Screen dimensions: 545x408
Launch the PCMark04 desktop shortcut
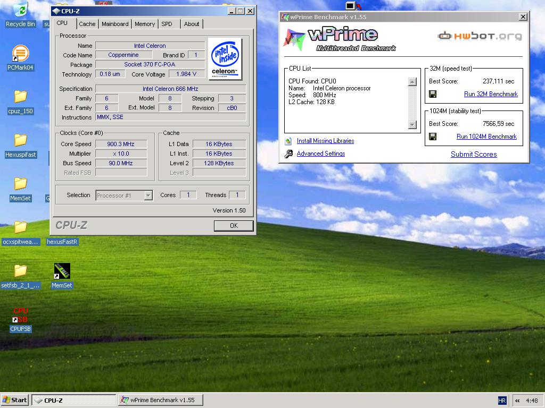(x=21, y=53)
